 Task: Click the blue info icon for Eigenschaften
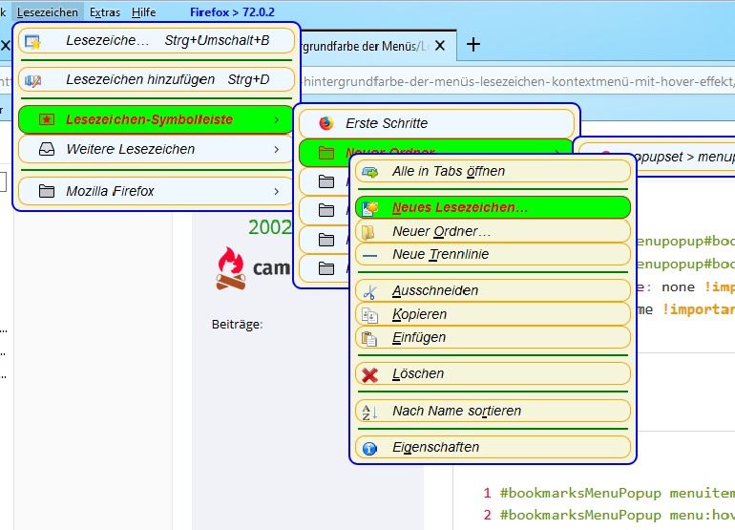coord(369,449)
